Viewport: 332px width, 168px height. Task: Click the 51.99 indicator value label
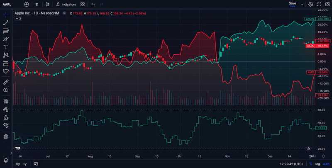(x=321, y=128)
